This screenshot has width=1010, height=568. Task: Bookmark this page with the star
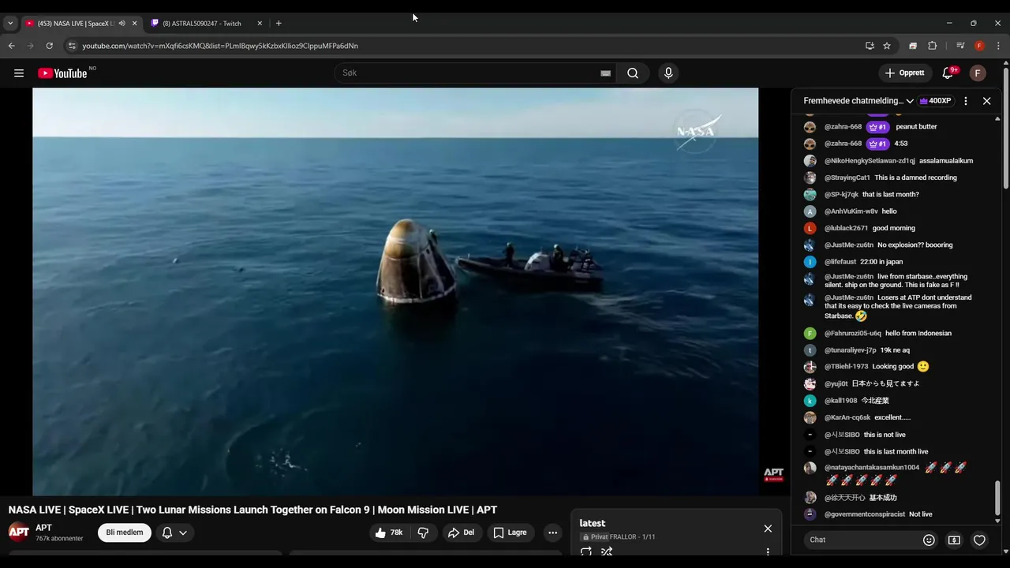tap(887, 46)
